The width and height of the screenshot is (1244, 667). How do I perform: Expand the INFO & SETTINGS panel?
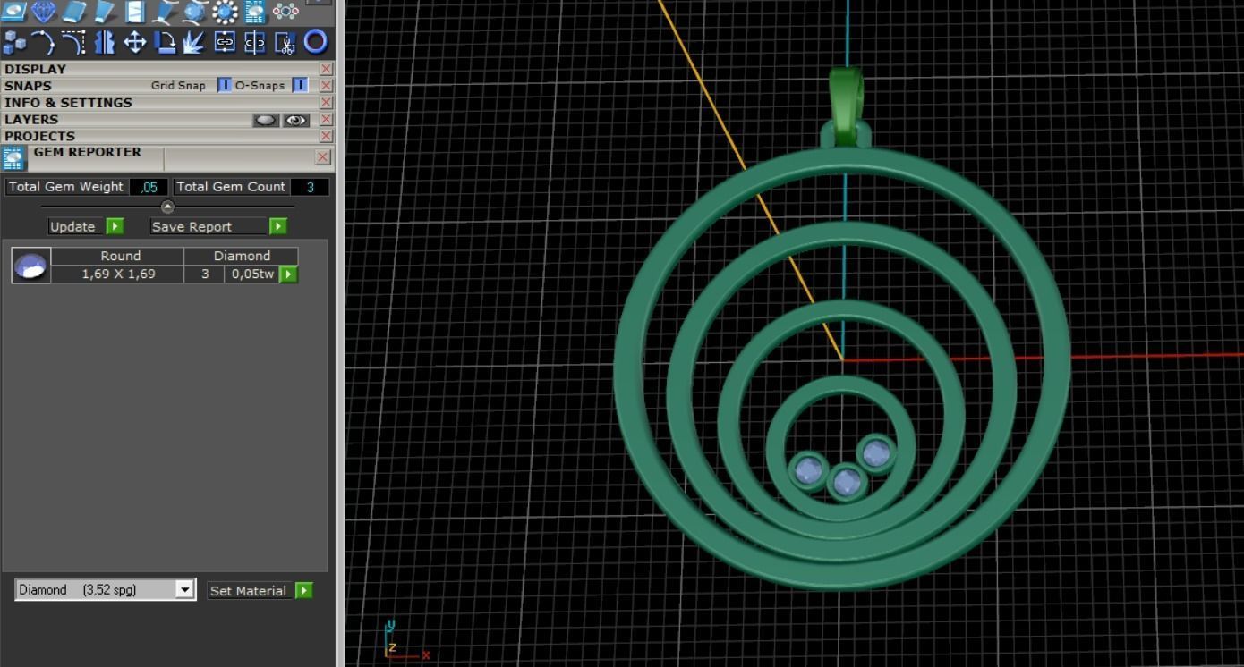point(161,103)
